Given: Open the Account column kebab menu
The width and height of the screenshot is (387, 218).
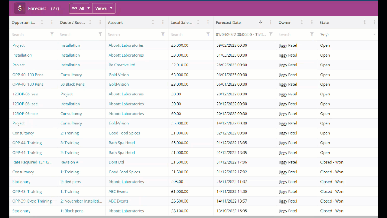Looking at the screenshot, I should (163, 22).
